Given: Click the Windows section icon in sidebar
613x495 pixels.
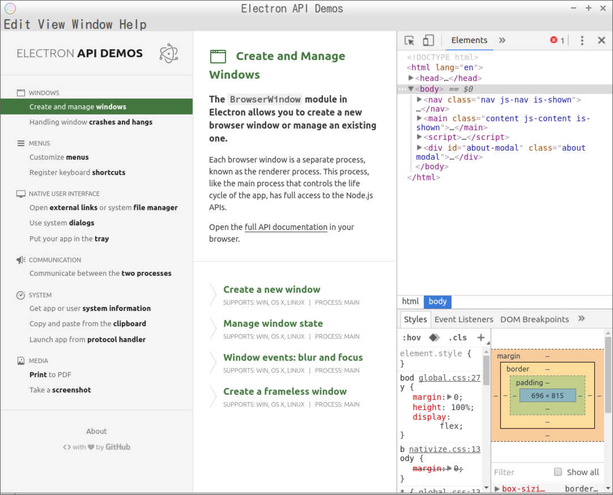Looking at the screenshot, I should (x=21, y=92).
